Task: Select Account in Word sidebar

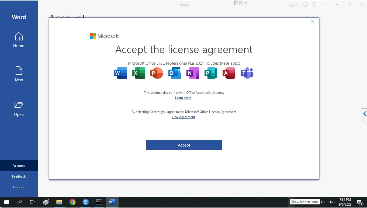Action: [x=19, y=166]
